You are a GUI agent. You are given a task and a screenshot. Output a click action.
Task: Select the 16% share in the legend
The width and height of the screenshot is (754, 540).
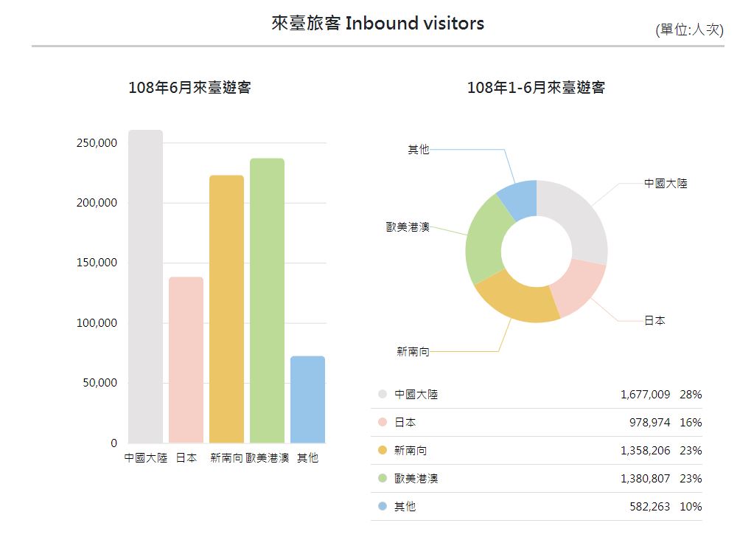pyautogui.click(x=691, y=423)
